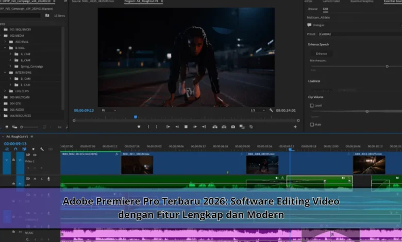Toggle the MUSIC track lock
Screen dimensions: 402x242
point(13,232)
